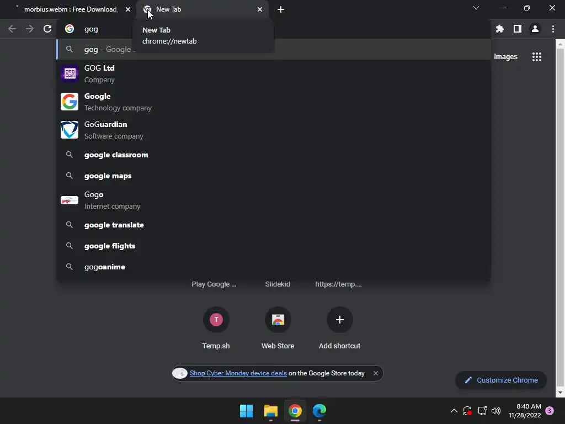Open a new tab with plus button
This screenshot has height=424, width=565.
click(x=281, y=9)
